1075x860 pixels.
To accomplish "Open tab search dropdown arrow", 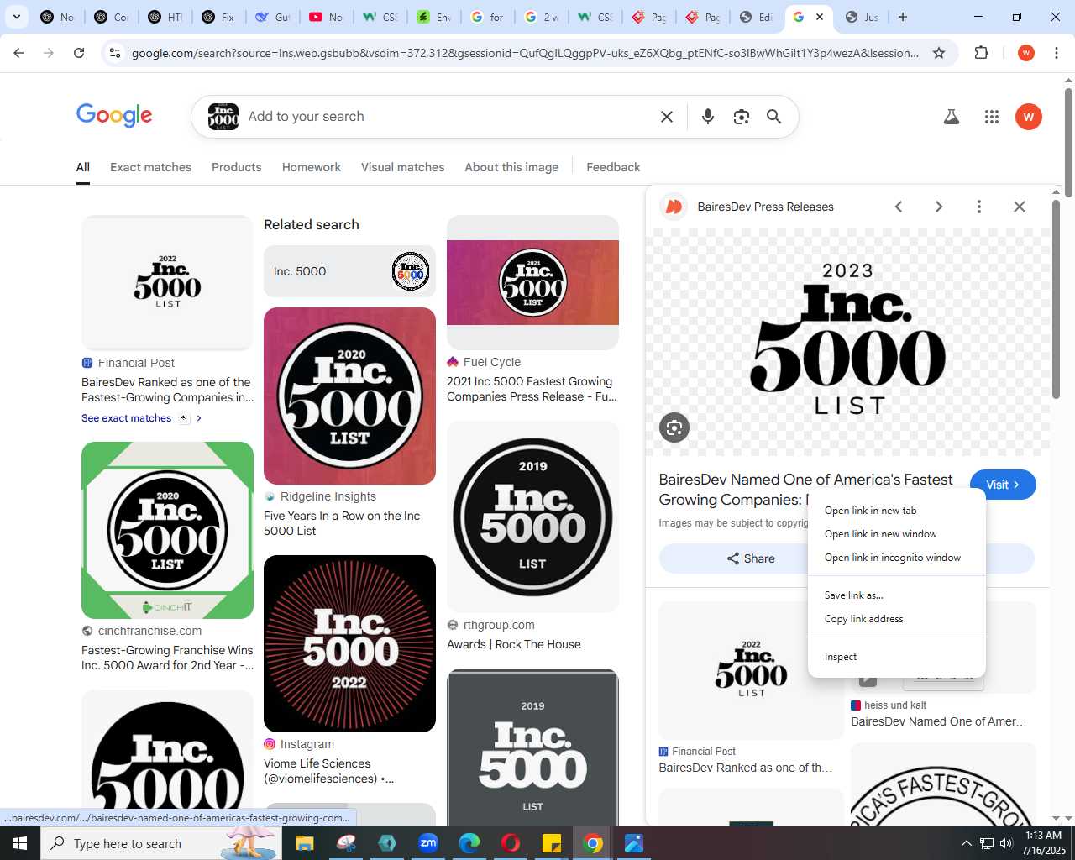I will pyautogui.click(x=17, y=17).
